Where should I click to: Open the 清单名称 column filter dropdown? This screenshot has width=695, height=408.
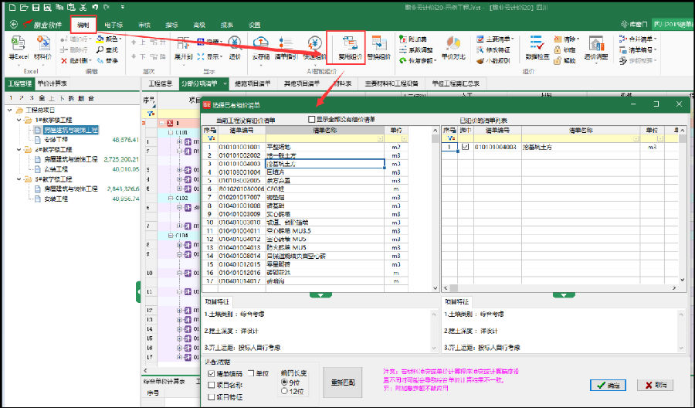pyautogui.click(x=381, y=139)
